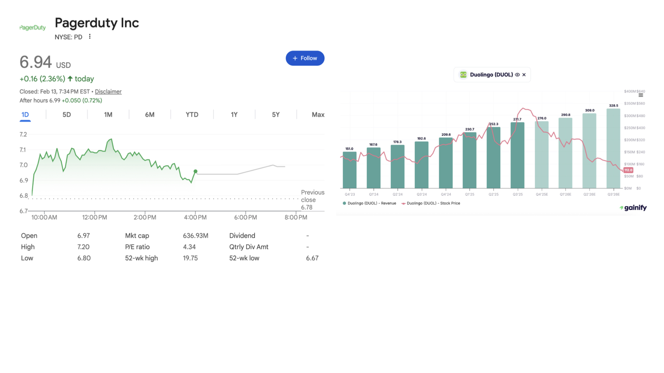This screenshot has width=664, height=373.
Task: Toggle Duolingo Revenue legend series
Action: (369, 203)
